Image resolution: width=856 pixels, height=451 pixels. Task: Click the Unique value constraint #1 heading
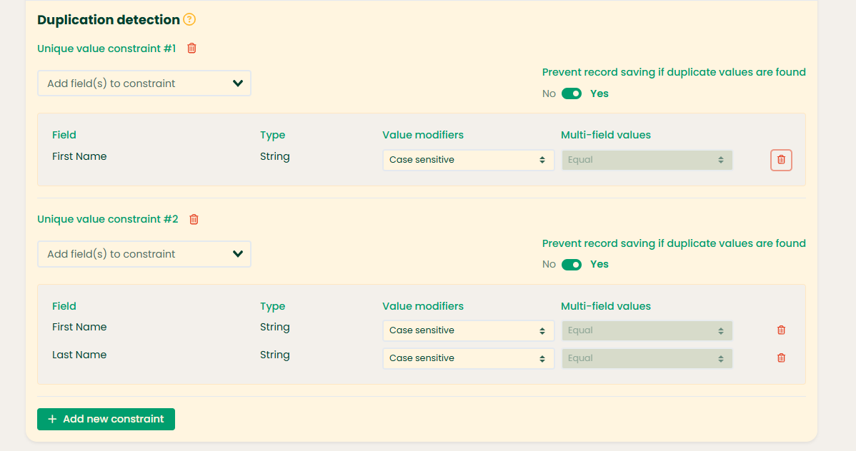(x=106, y=49)
